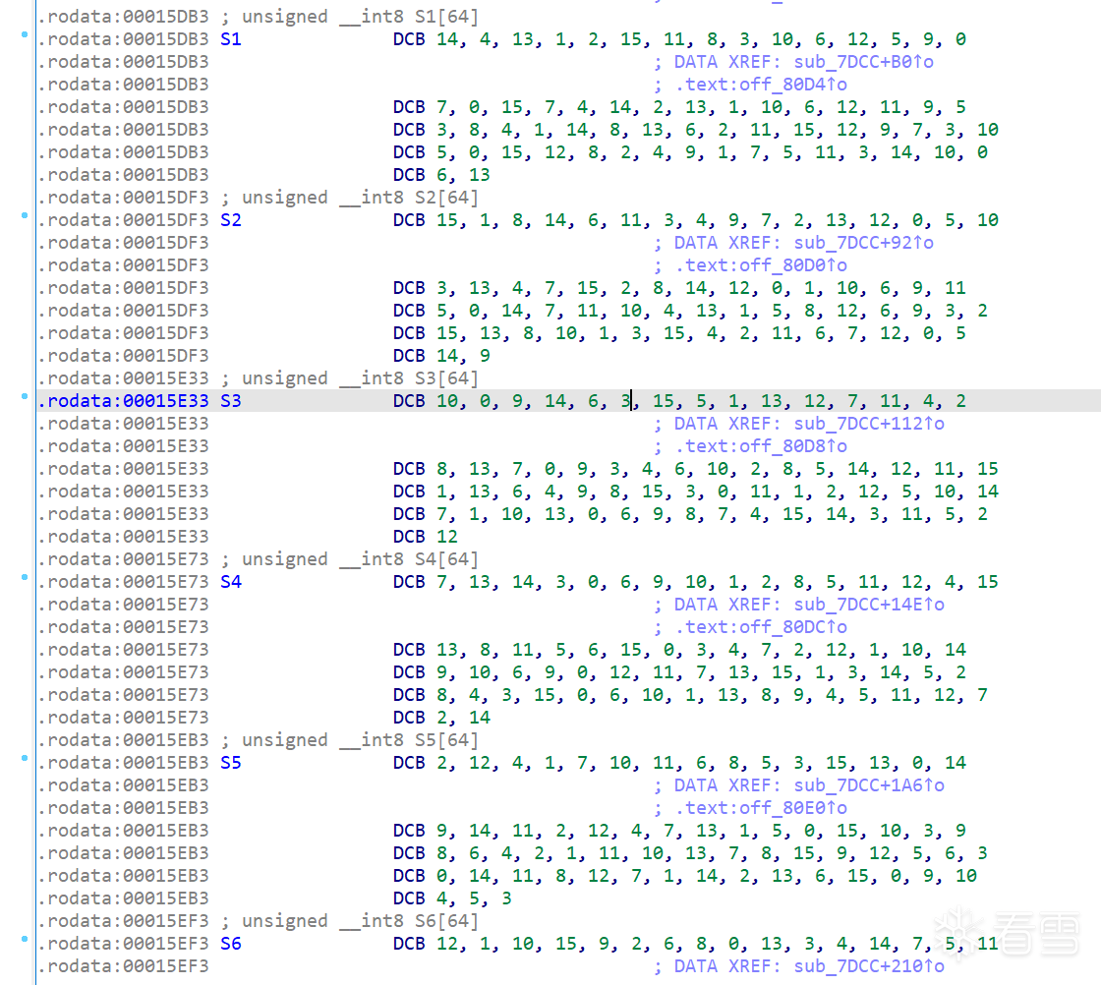The height and width of the screenshot is (985, 1101).
Task: Select the S3 label on highlighted line
Action: point(230,401)
